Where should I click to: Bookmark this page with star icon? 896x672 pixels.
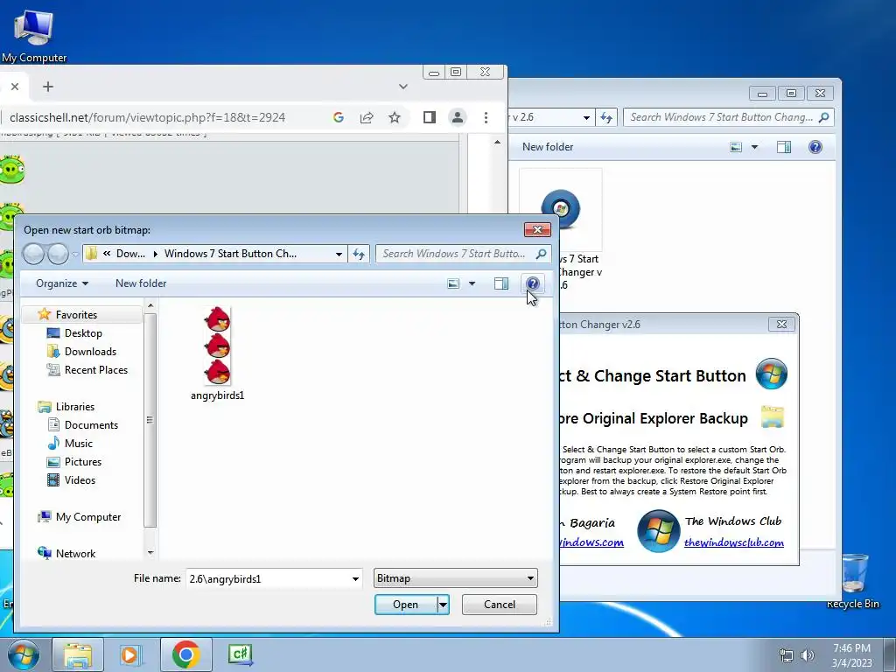(395, 118)
